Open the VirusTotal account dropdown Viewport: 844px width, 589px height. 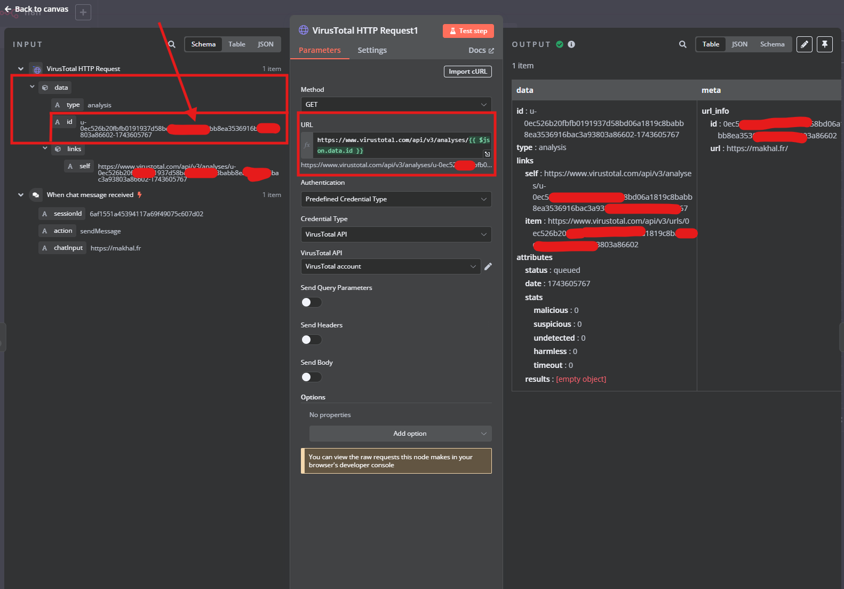pos(391,266)
